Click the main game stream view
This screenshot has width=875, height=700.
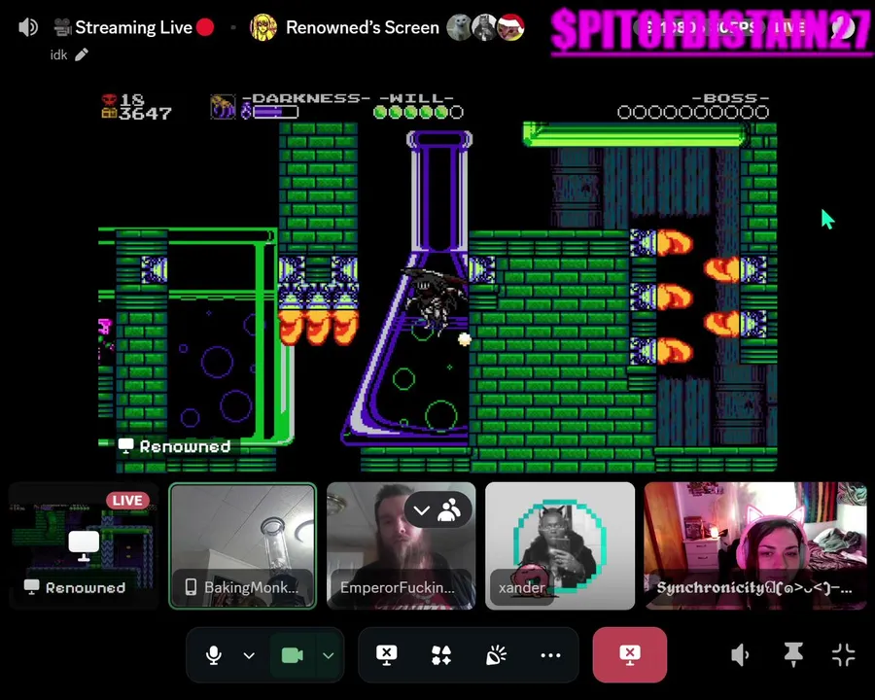437,282
